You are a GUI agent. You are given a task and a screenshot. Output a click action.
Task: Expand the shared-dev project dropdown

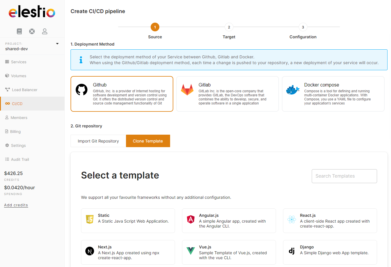[x=57, y=44]
